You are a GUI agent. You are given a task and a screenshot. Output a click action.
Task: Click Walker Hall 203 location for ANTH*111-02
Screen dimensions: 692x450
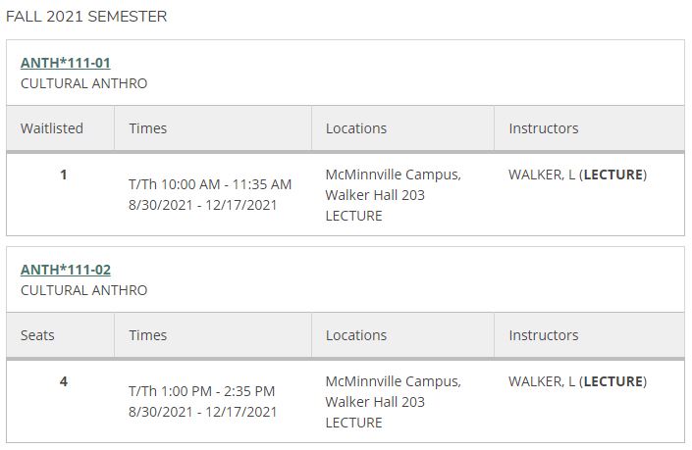pos(375,402)
